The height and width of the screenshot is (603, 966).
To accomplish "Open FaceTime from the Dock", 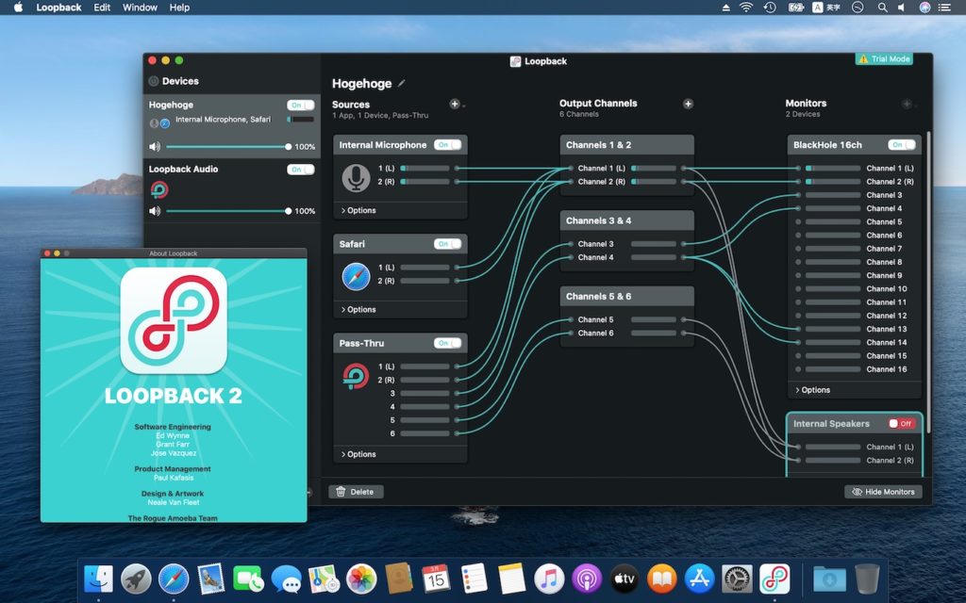I will (x=248, y=579).
